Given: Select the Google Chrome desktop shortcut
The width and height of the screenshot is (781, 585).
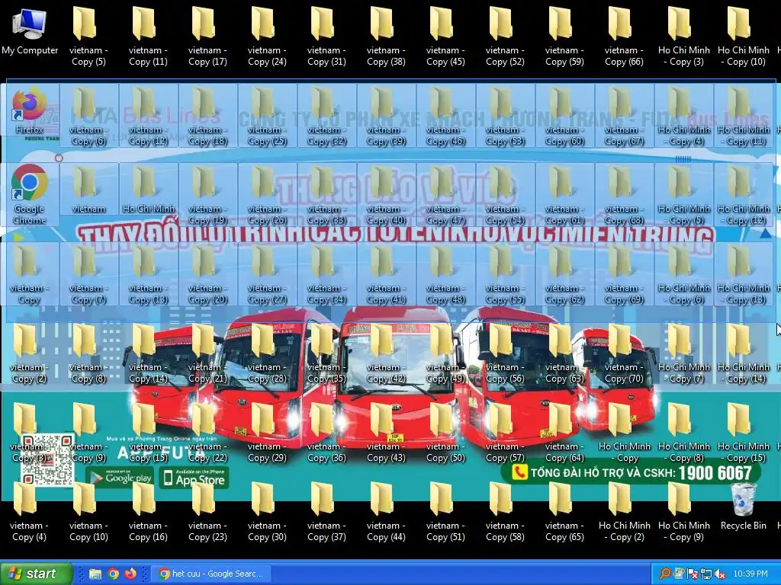Looking at the screenshot, I should (x=30, y=194).
